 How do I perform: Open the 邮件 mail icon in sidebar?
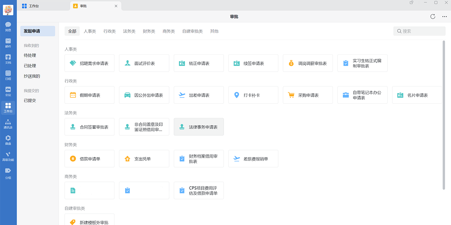[x=8, y=42]
